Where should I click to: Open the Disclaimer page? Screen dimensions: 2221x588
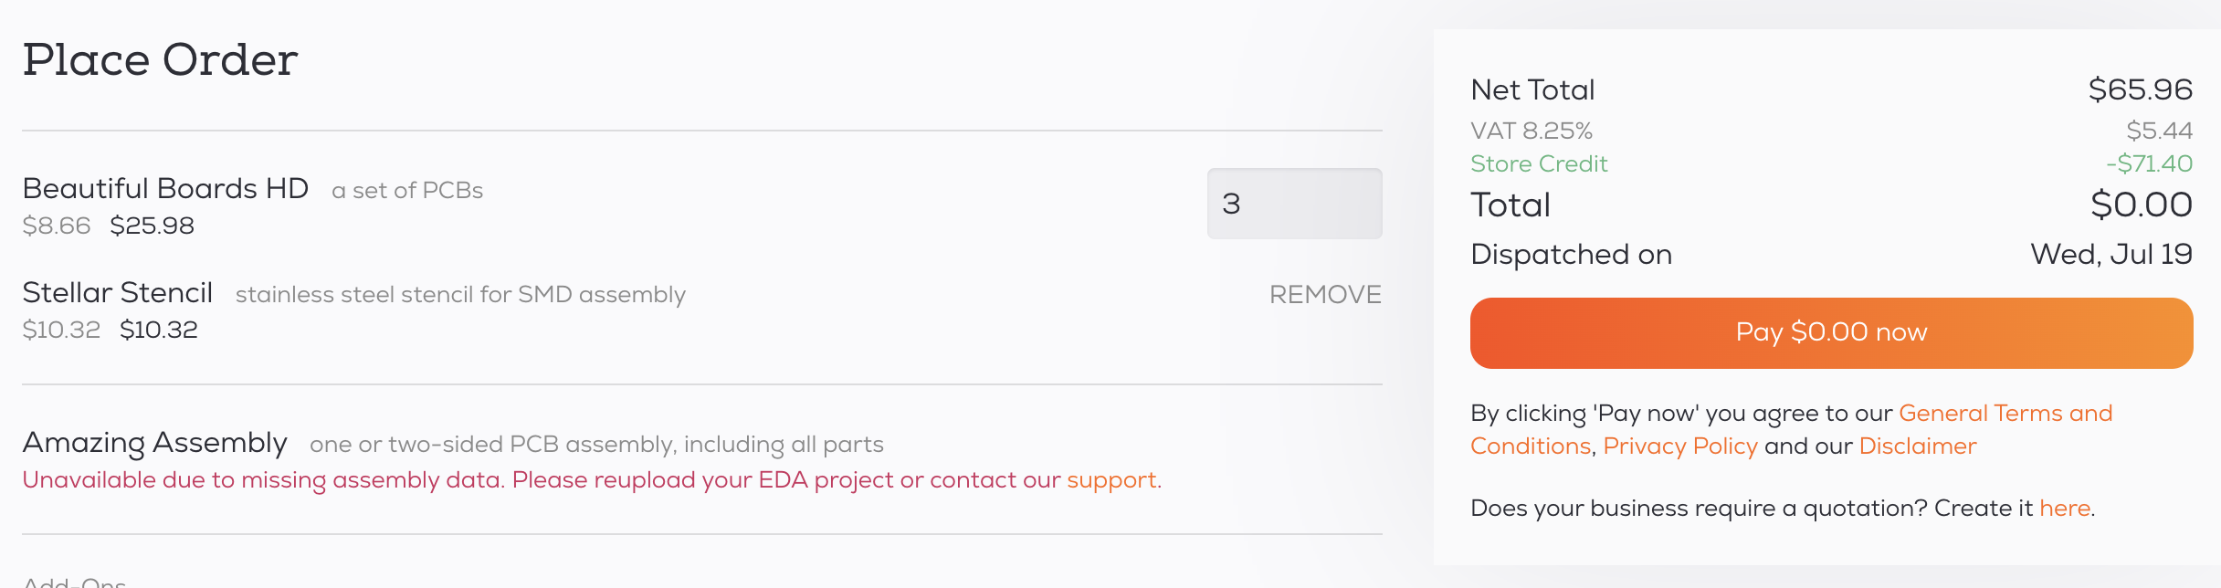[x=1917, y=446]
